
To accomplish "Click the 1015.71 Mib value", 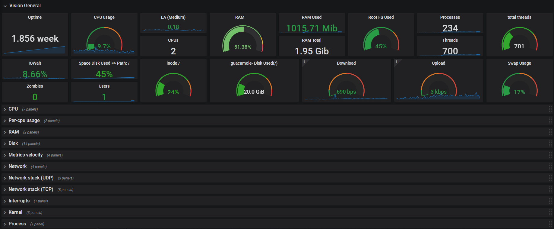I will coord(312,28).
